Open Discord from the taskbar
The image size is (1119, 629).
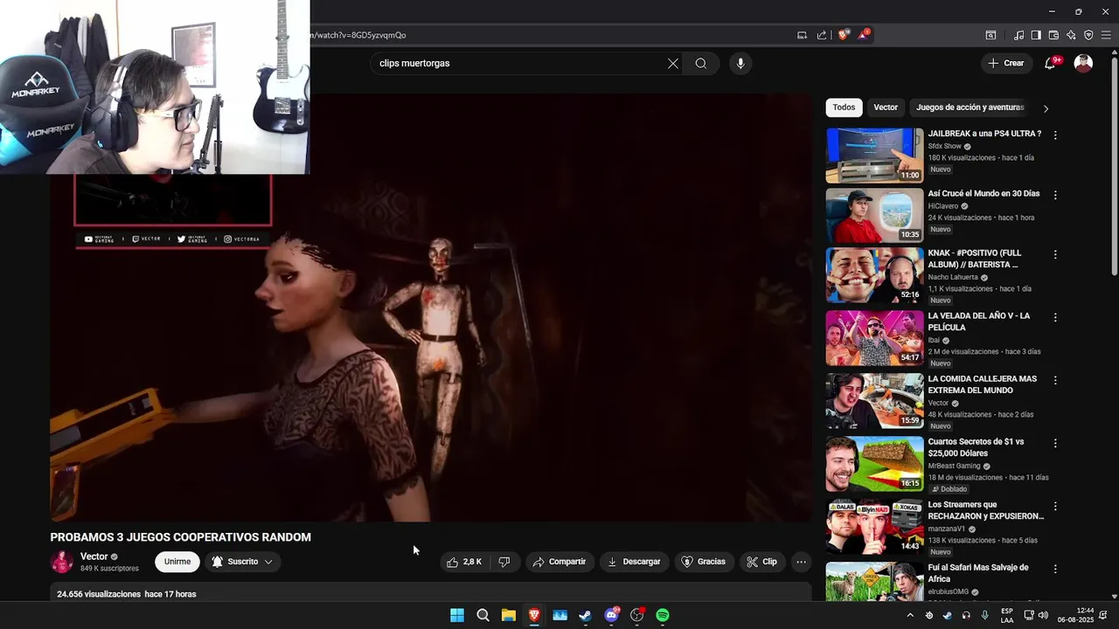click(612, 615)
